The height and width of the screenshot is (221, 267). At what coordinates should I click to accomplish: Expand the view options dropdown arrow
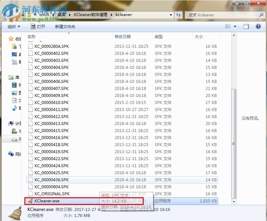pyautogui.click(x=235, y=26)
